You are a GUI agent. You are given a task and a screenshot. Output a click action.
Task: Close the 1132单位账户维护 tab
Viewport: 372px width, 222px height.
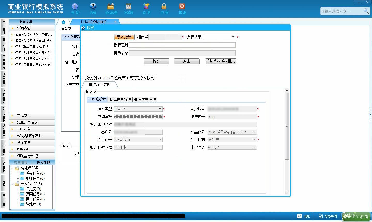point(115,22)
